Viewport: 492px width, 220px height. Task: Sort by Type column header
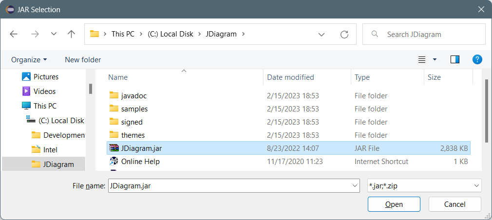pyautogui.click(x=362, y=77)
